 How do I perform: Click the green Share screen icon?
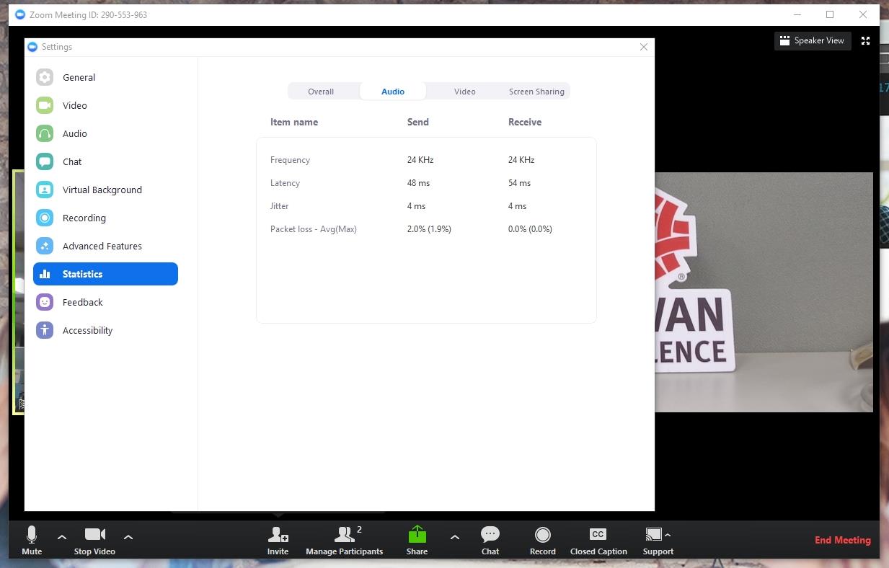[x=417, y=535]
